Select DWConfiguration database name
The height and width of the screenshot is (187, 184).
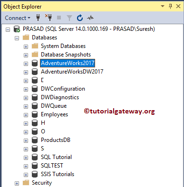click(63, 89)
